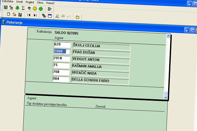
Task: Open the Okno menu
Action: [40, 3]
